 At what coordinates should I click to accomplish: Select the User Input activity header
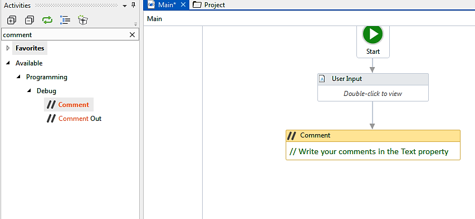(x=373, y=79)
